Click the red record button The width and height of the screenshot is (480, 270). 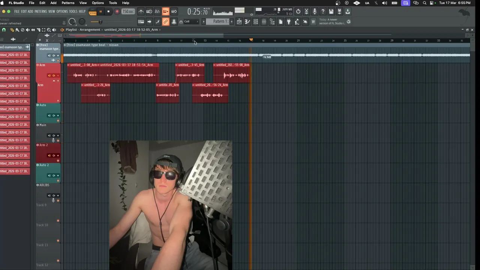pyautogui.click(x=117, y=12)
